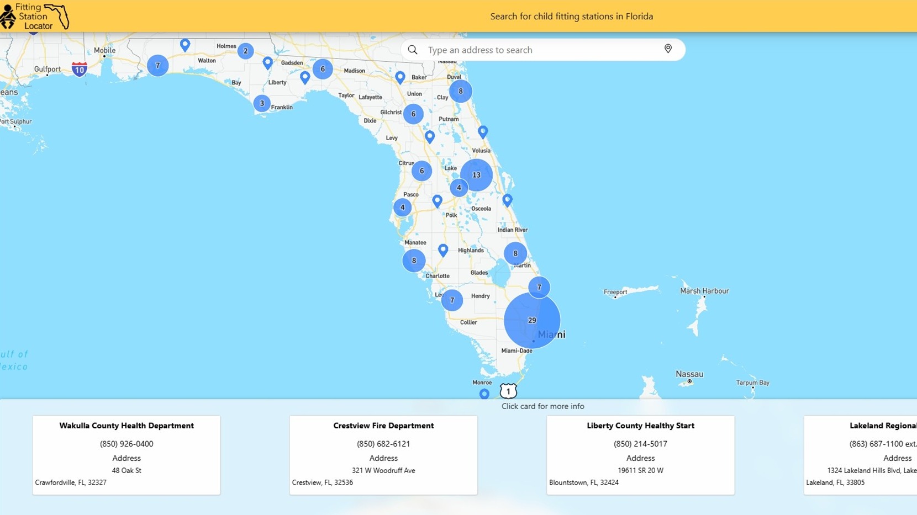Type in the address search field
Image resolution: width=917 pixels, height=515 pixels.
click(541, 50)
